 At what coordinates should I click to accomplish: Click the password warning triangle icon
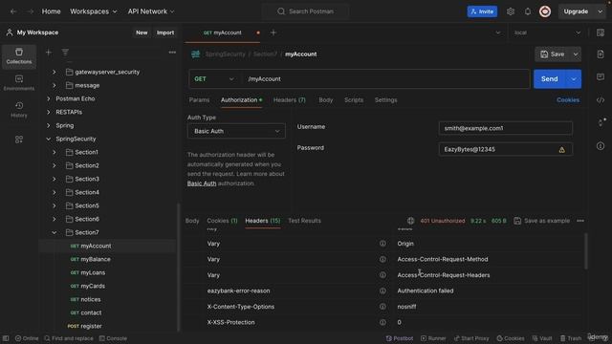coord(561,149)
